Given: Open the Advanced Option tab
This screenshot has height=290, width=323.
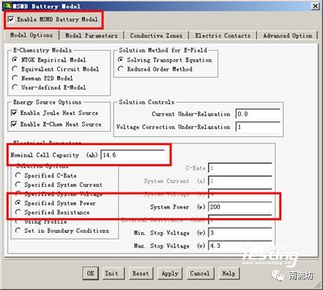Looking at the screenshot, I should click(287, 36).
